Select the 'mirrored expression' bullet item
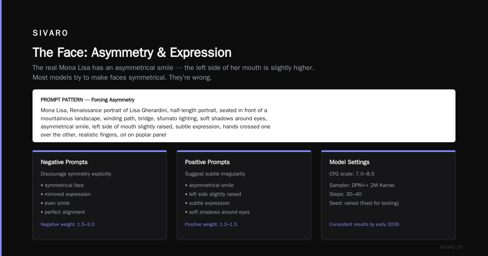This screenshot has height=256, width=488. point(65,194)
